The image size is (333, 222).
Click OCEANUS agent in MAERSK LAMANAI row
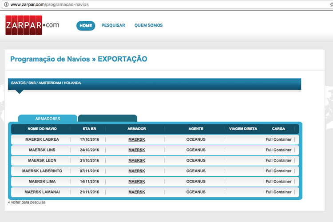[196, 192]
